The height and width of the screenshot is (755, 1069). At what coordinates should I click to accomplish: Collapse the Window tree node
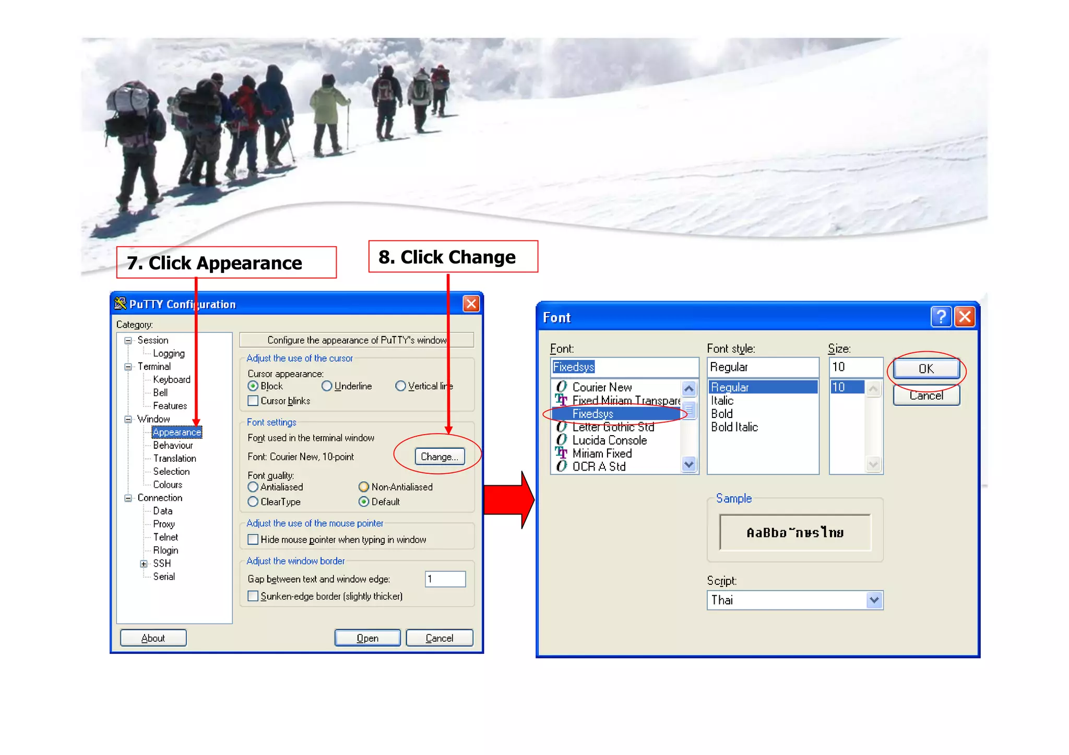point(128,419)
